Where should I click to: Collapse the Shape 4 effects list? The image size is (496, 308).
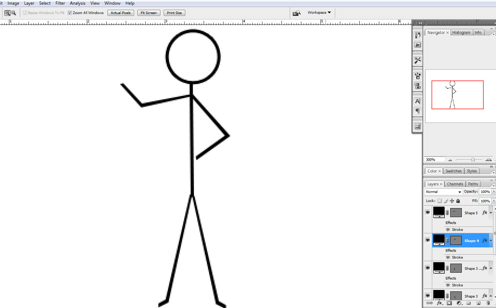click(x=491, y=241)
